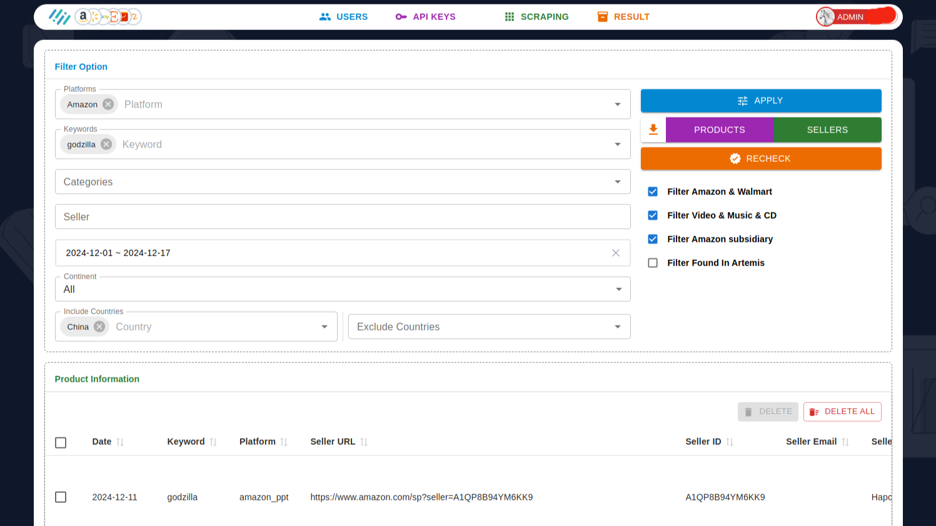Click the Amazon seller URL cell
Viewport: 936px width, 526px height.
point(421,497)
